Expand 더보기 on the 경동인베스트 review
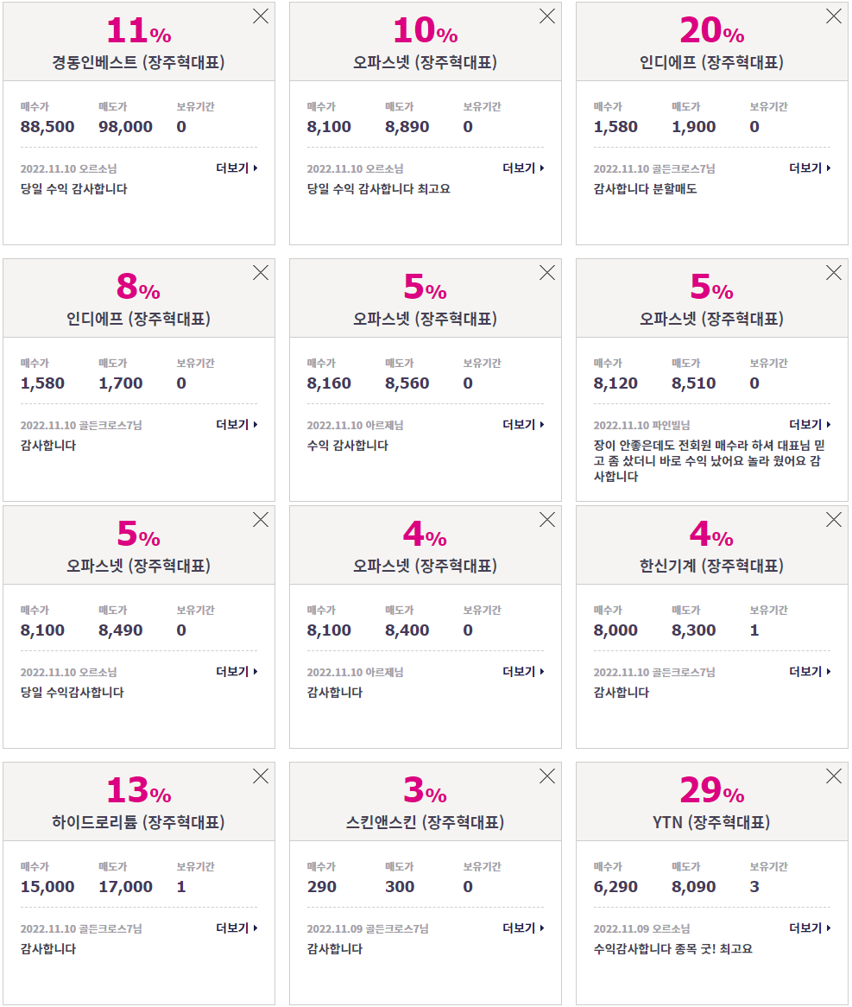The width and height of the screenshot is (852, 1007). point(237,168)
